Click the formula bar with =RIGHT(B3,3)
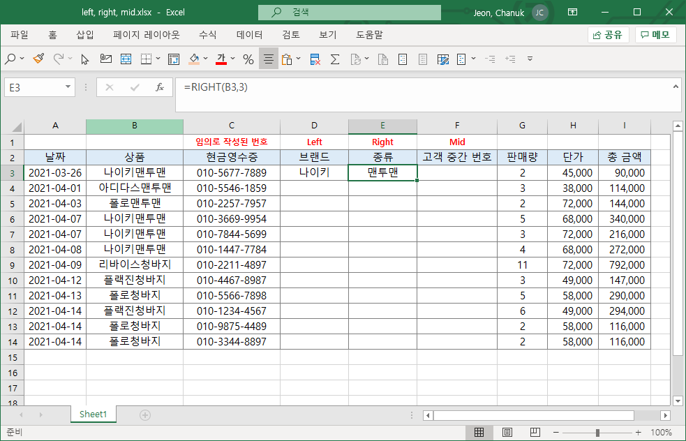Image resolution: width=686 pixels, height=441 pixels. coord(428,95)
